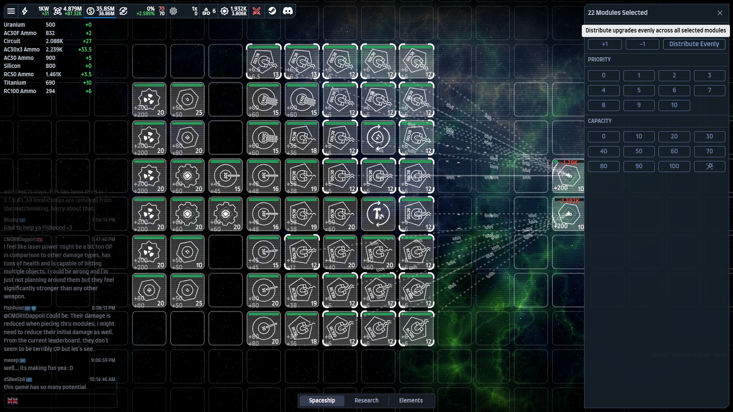The image size is (733, 412).
Task: Open the Steam link icon
Action: [x=272, y=11]
